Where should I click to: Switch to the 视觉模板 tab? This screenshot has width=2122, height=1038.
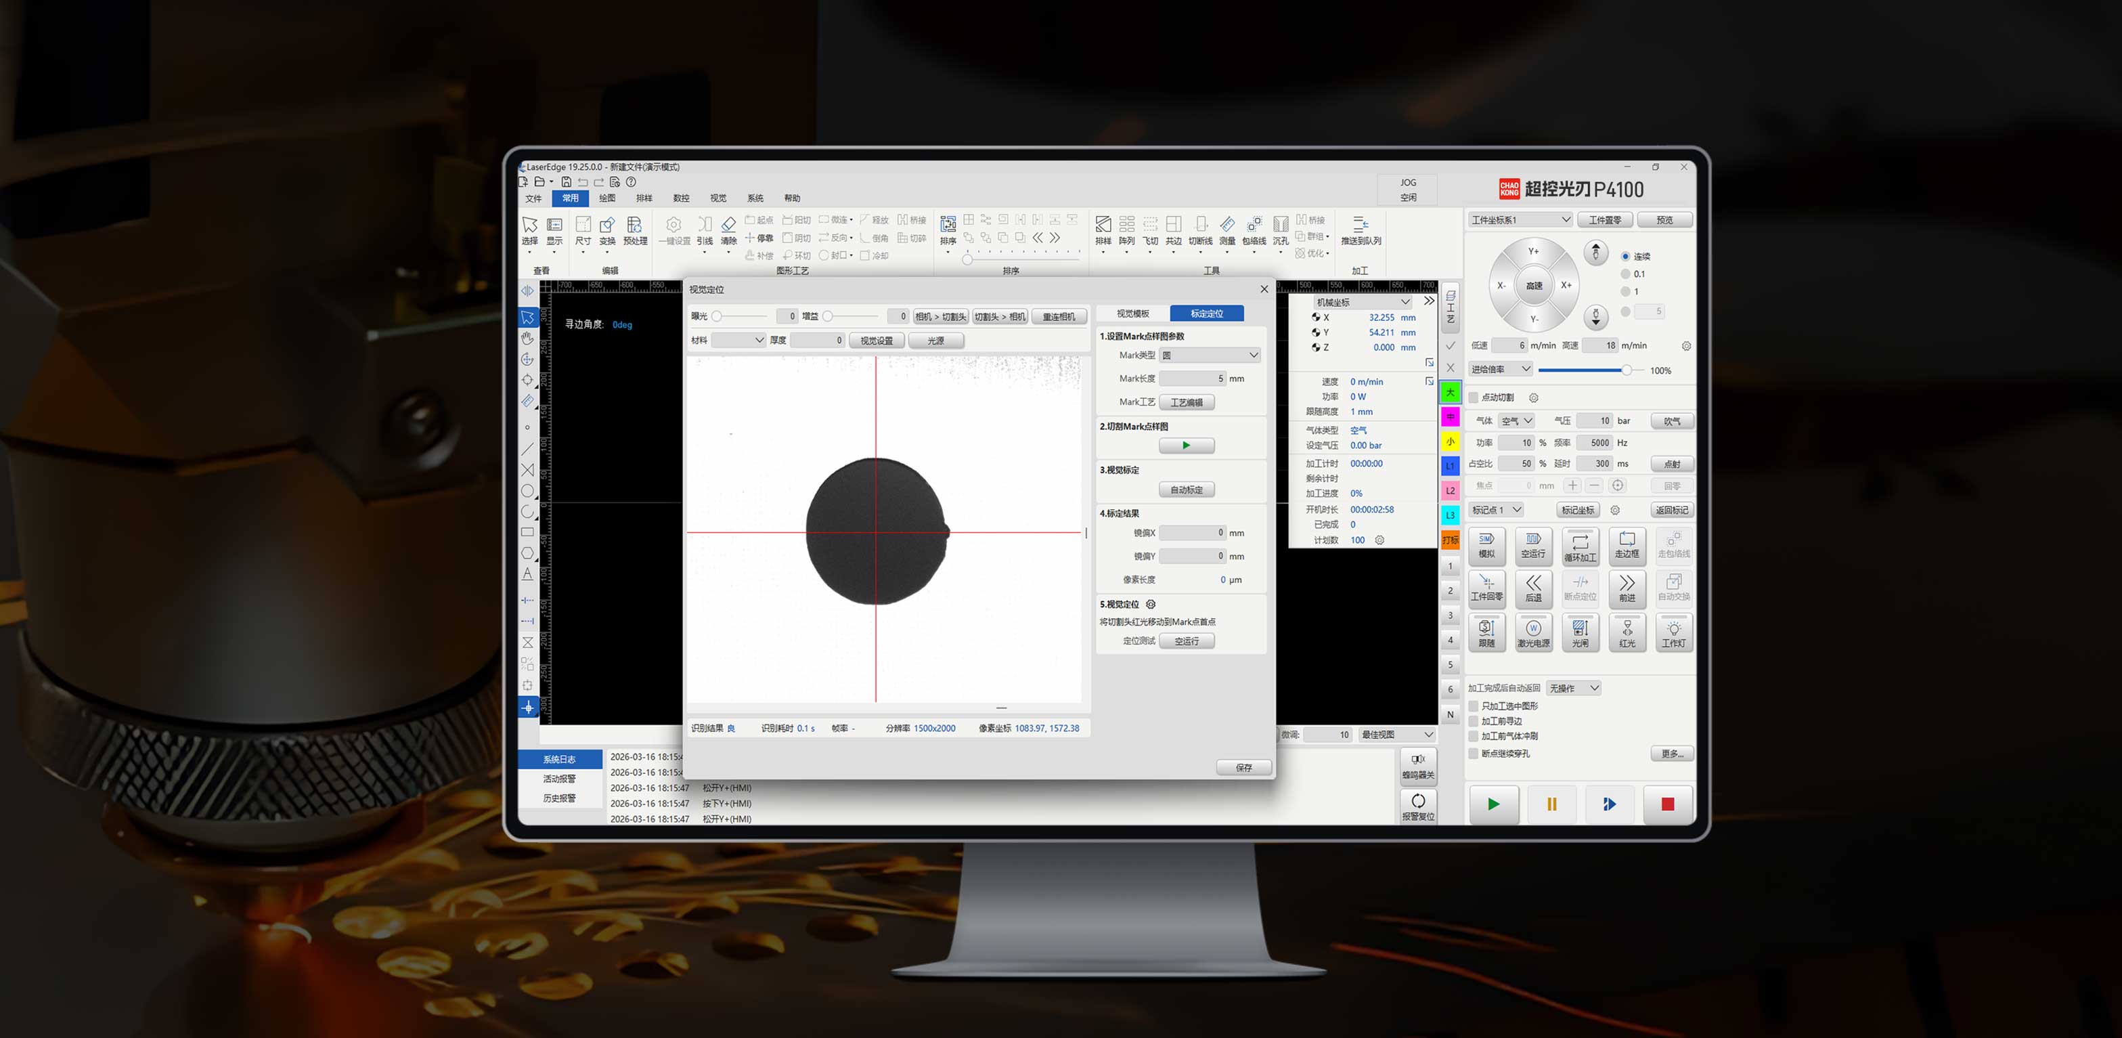click(1132, 314)
